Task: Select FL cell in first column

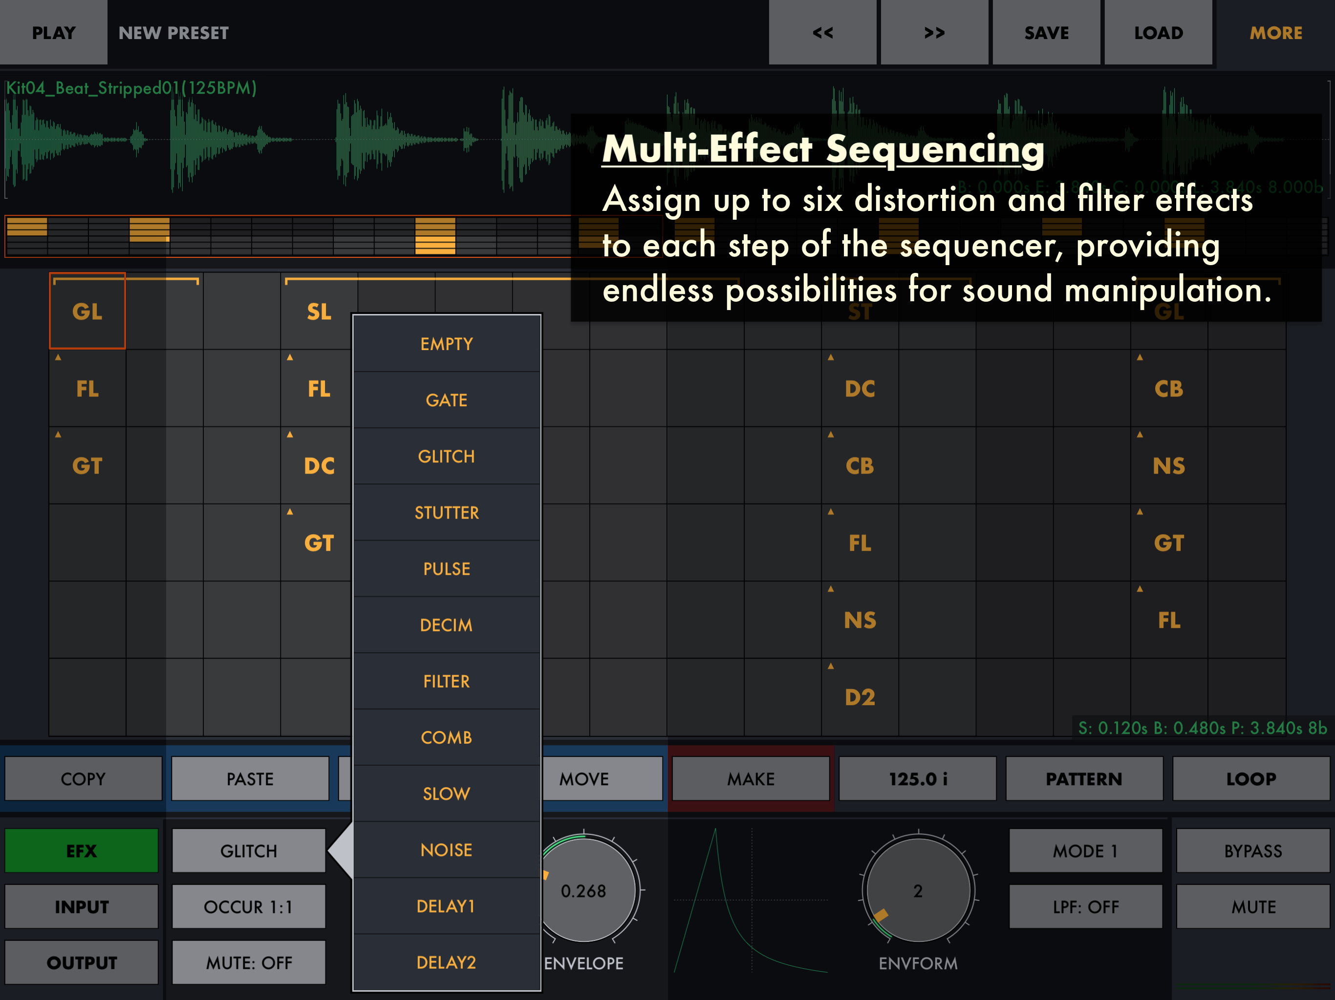Action: tap(87, 388)
